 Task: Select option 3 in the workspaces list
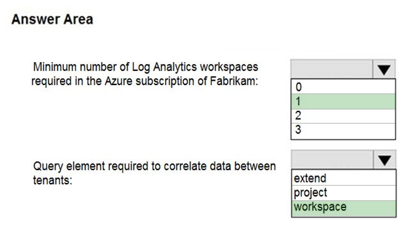343,131
